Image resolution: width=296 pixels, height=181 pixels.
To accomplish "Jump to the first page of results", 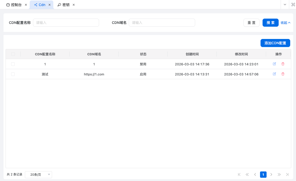I will point(239,174).
